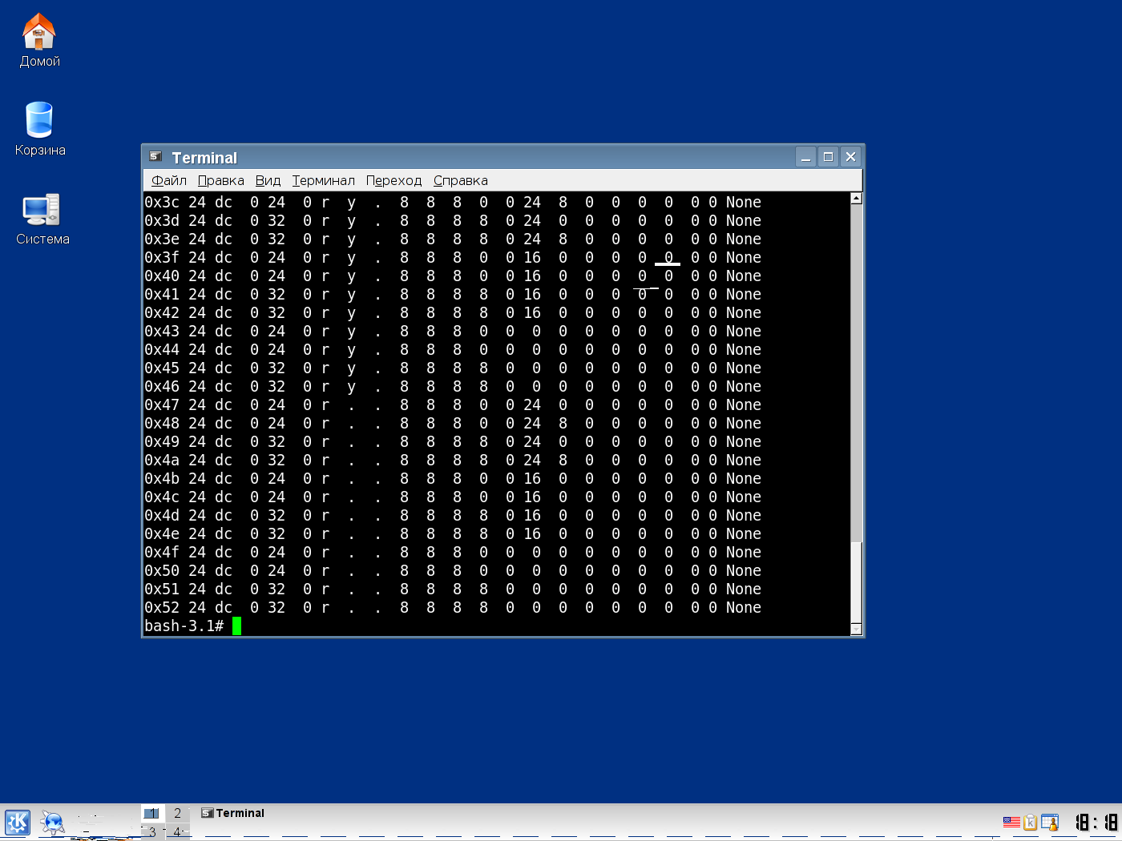Image resolution: width=1122 pixels, height=841 pixels.
Task: Switch to virtual desktop 2 in pager
Action: point(178,813)
